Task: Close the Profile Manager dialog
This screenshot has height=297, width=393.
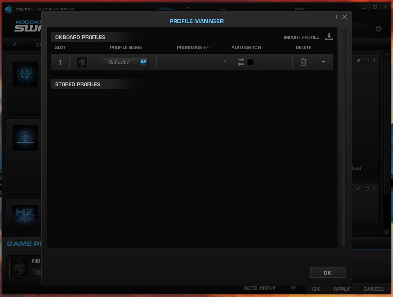Action: [x=345, y=17]
